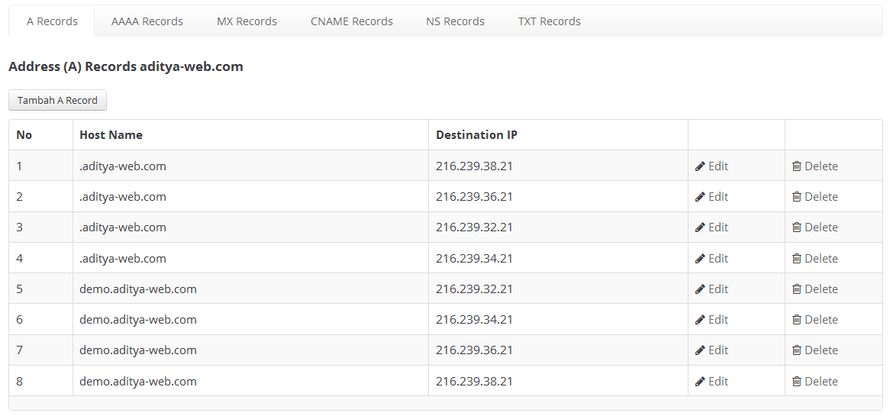Select the NS Records tab

click(455, 21)
